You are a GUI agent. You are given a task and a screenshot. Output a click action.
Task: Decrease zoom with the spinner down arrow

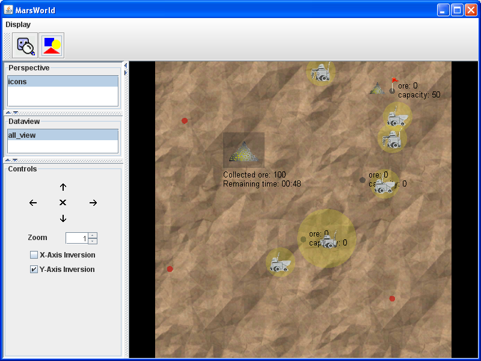coord(93,241)
